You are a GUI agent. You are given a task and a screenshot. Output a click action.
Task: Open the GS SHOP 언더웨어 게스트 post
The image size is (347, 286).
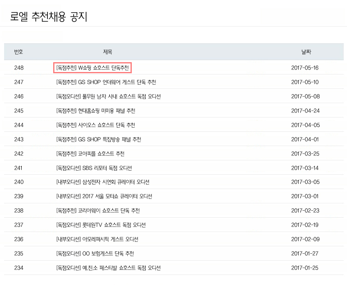coord(106,82)
